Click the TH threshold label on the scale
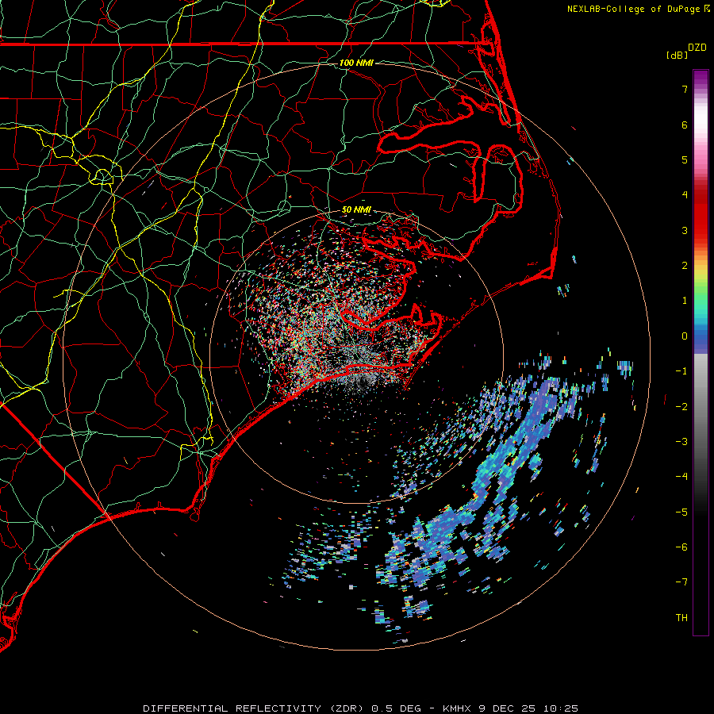Screen dimensions: 714x714 click(x=681, y=617)
